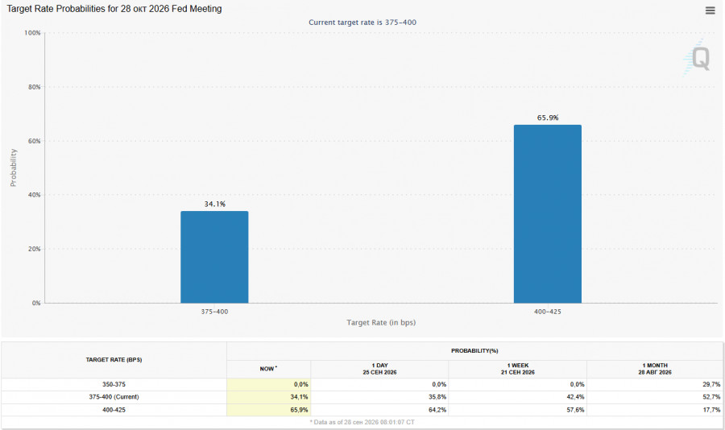This screenshot has height=430, width=725.
Task: Click the PROBABILITY(%) header
Action: (474, 351)
